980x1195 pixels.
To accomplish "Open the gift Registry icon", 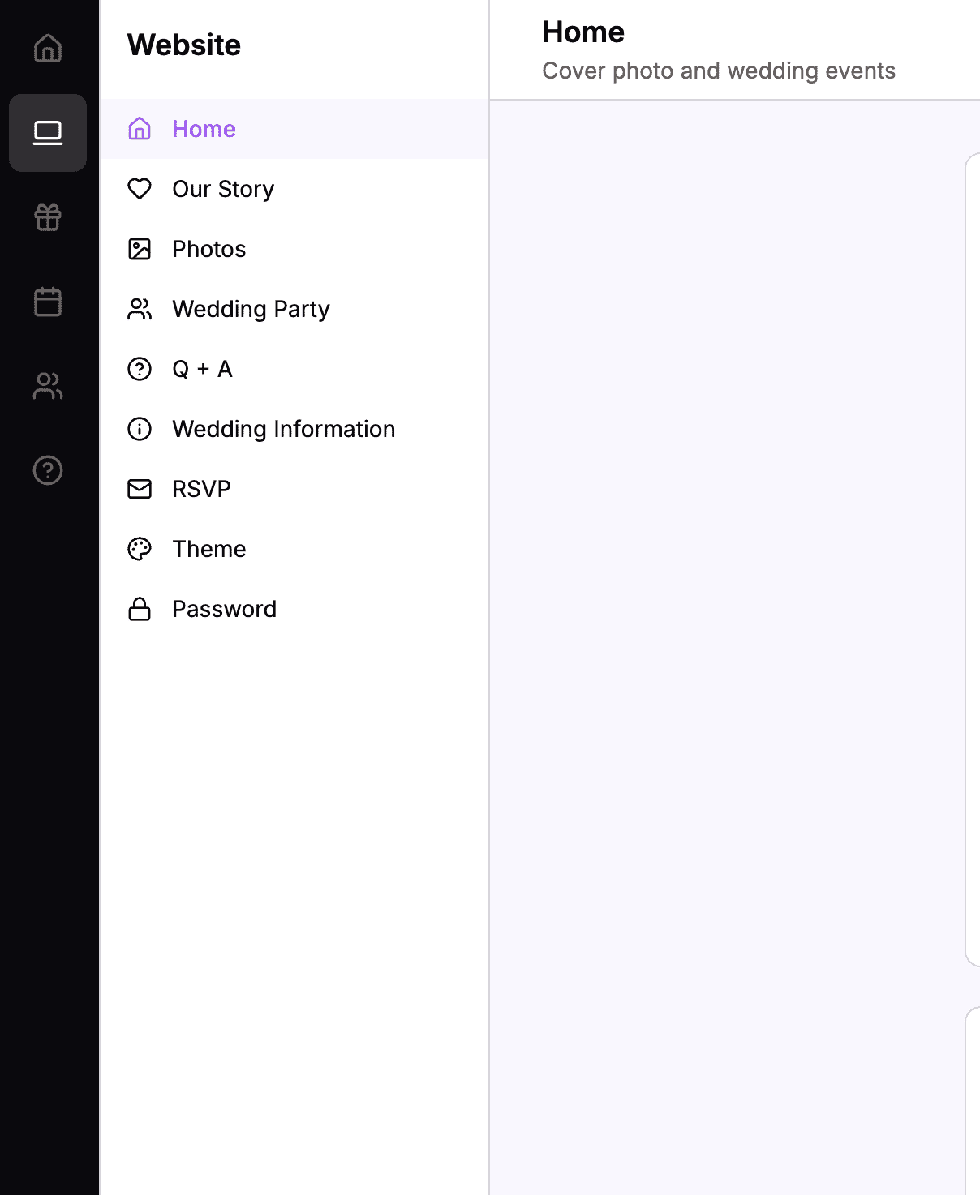I will [x=47, y=217].
